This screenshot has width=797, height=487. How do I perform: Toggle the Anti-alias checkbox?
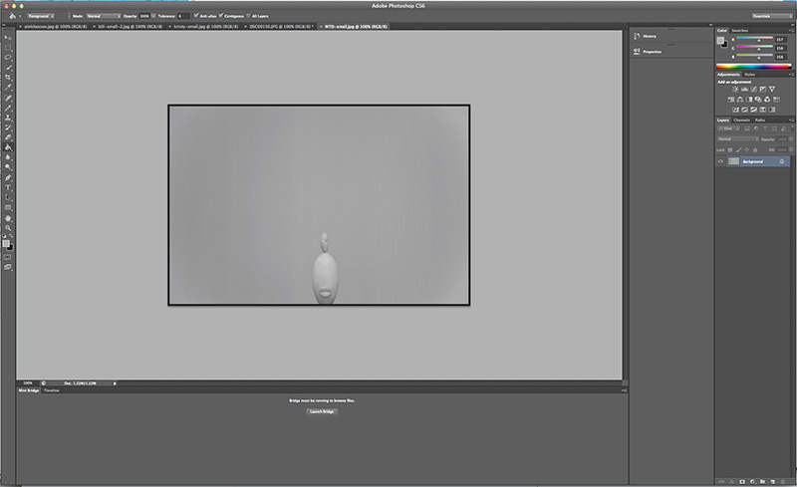(196, 16)
